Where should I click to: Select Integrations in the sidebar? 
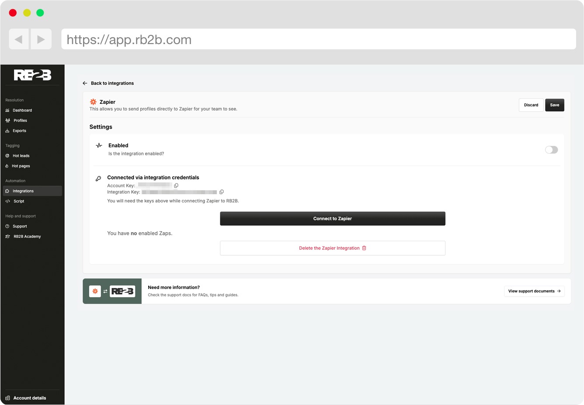pos(32,191)
